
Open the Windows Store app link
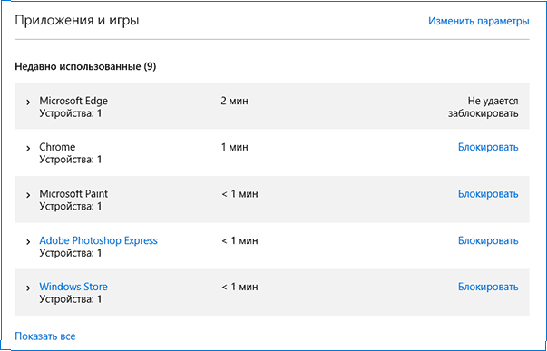[73, 287]
